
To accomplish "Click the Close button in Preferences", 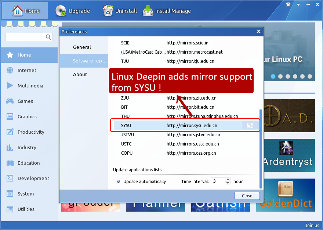I will tap(247, 196).
